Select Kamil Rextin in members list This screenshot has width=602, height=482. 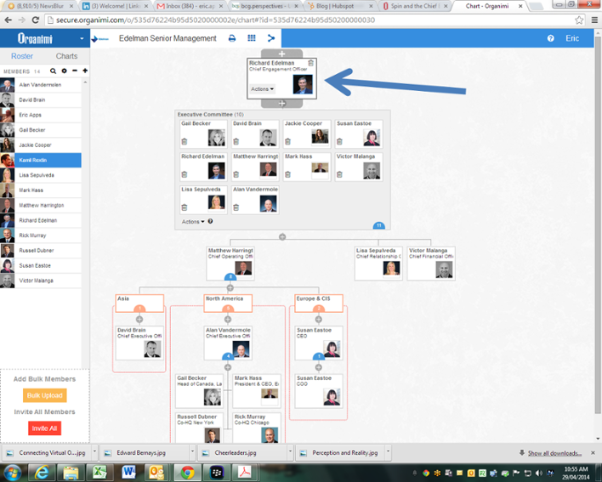(x=41, y=160)
